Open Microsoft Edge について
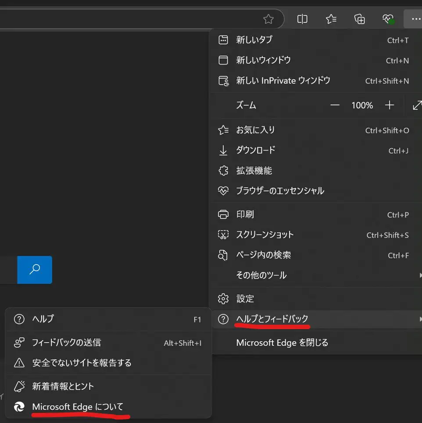The height and width of the screenshot is (423, 422). tap(108, 406)
